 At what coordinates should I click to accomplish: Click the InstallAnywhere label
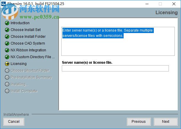(16, 115)
